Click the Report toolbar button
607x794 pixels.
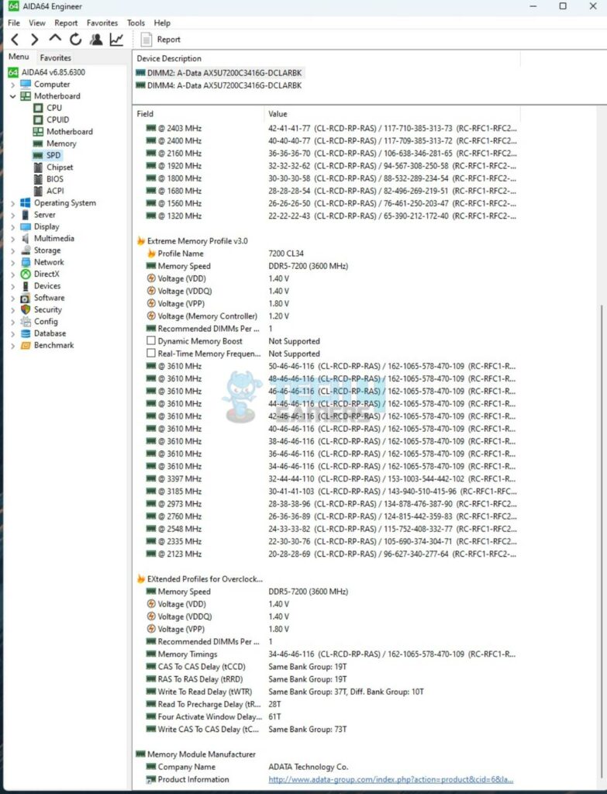point(160,40)
